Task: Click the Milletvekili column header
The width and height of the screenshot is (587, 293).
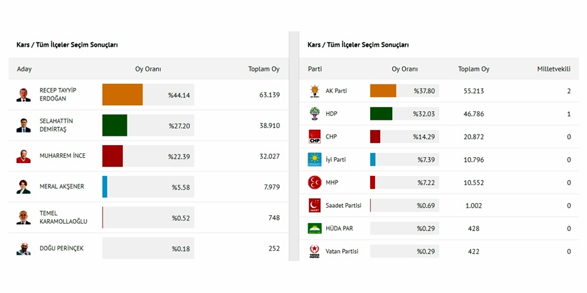Action: point(554,69)
